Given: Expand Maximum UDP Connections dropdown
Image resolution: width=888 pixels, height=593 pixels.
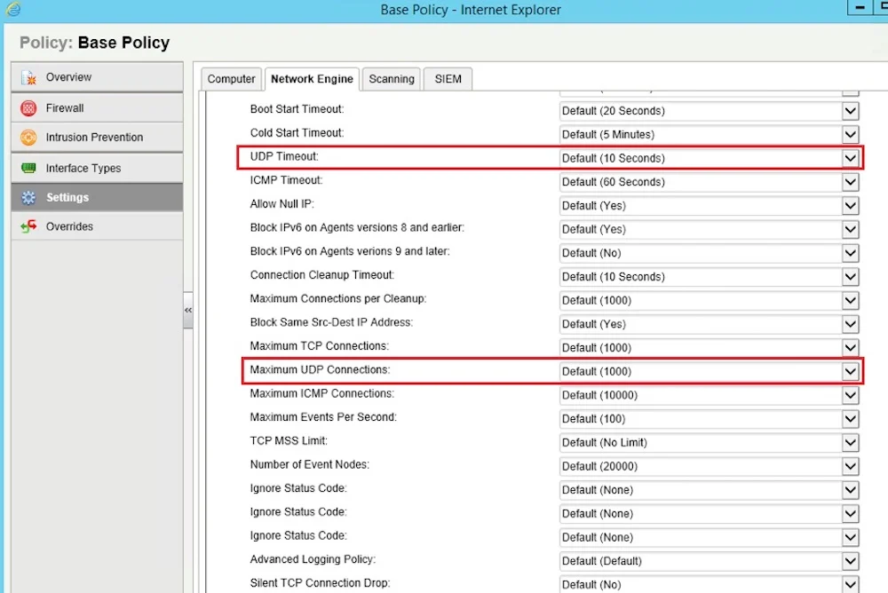Looking at the screenshot, I should click(709, 372).
